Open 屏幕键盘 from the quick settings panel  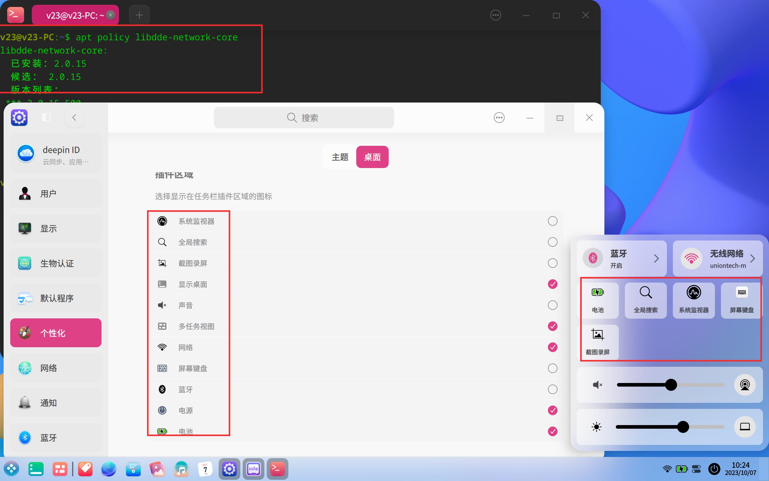(741, 299)
